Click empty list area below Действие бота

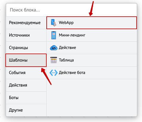pyautogui.click(x=92, y=98)
